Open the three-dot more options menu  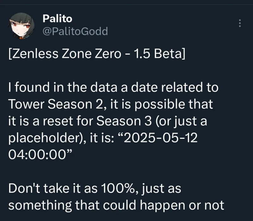coord(240,23)
